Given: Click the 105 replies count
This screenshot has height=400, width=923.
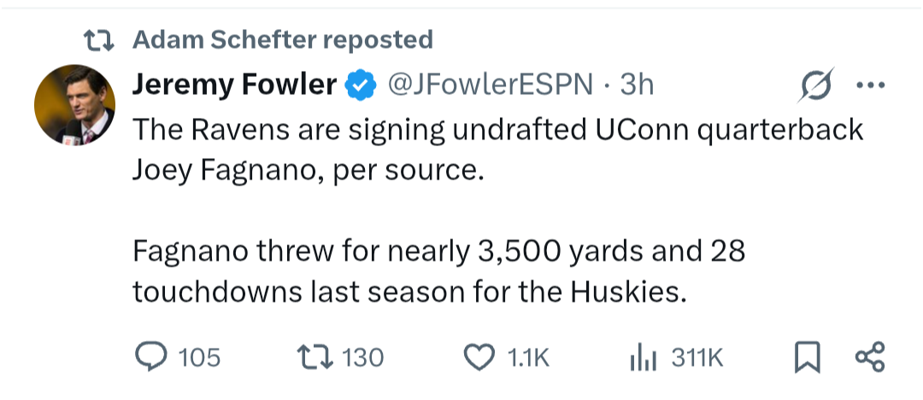Looking at the screenshot, I should pyautogui.click(x=199, y=357).
